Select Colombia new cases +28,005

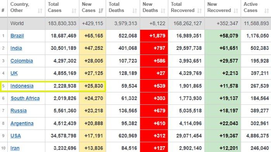[x=94, y=61]
